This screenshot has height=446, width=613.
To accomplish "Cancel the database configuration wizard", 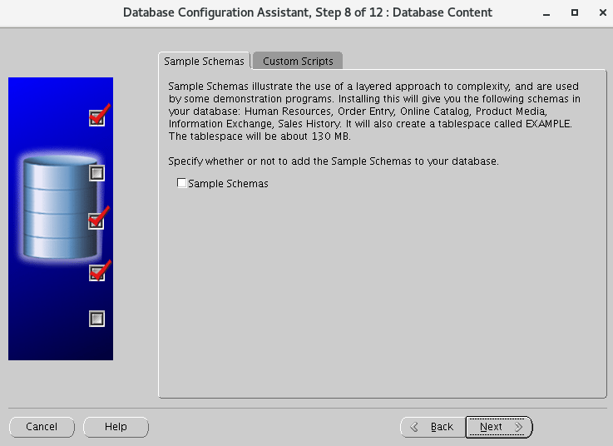I will click(42, 426).
